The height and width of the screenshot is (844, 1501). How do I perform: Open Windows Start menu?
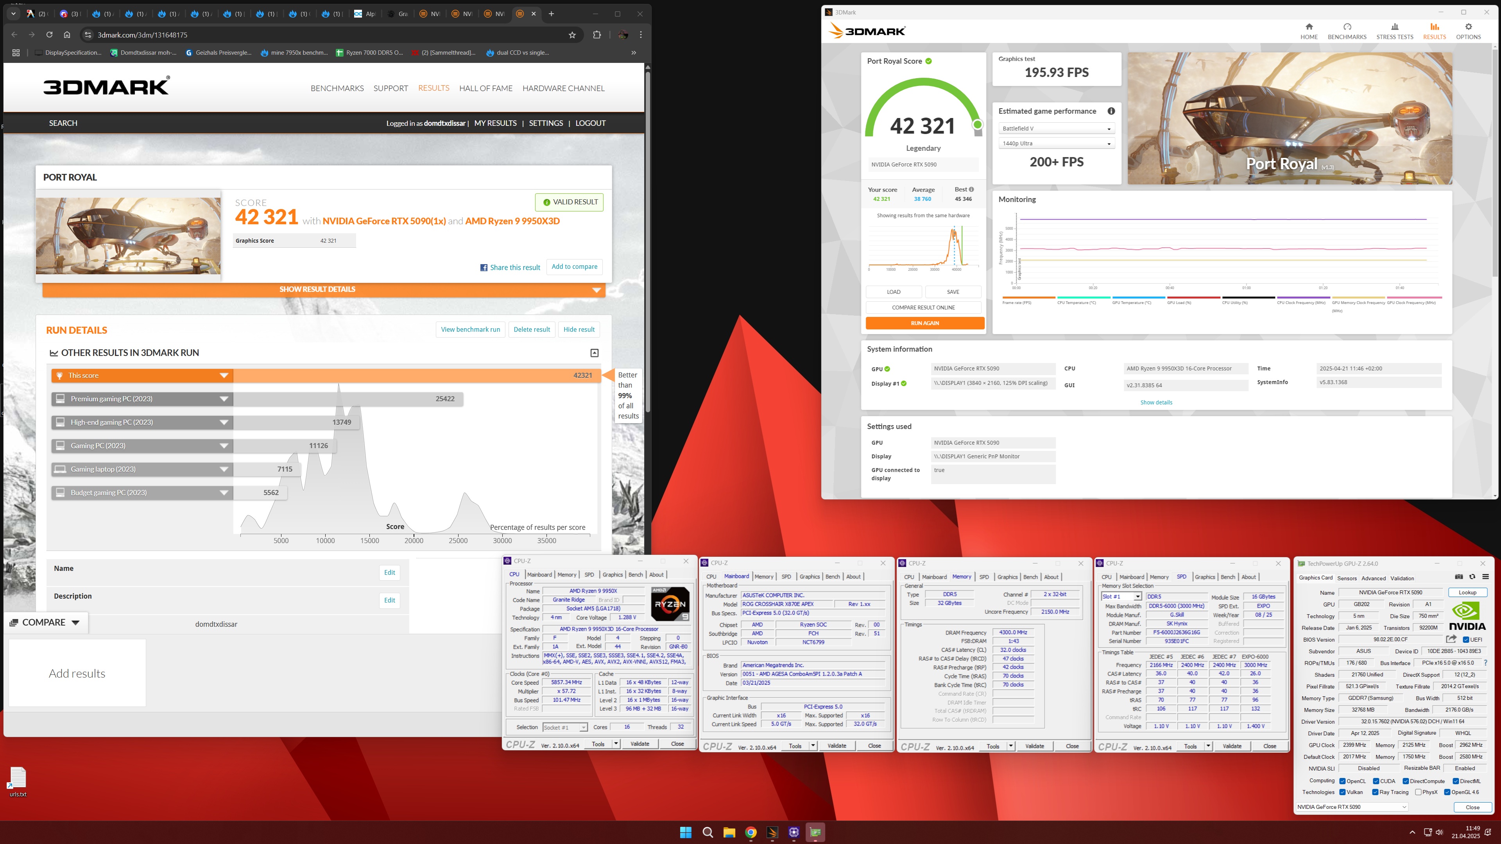click(685, 832)
